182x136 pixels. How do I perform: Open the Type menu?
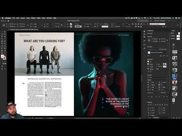[x=28, y=18]
